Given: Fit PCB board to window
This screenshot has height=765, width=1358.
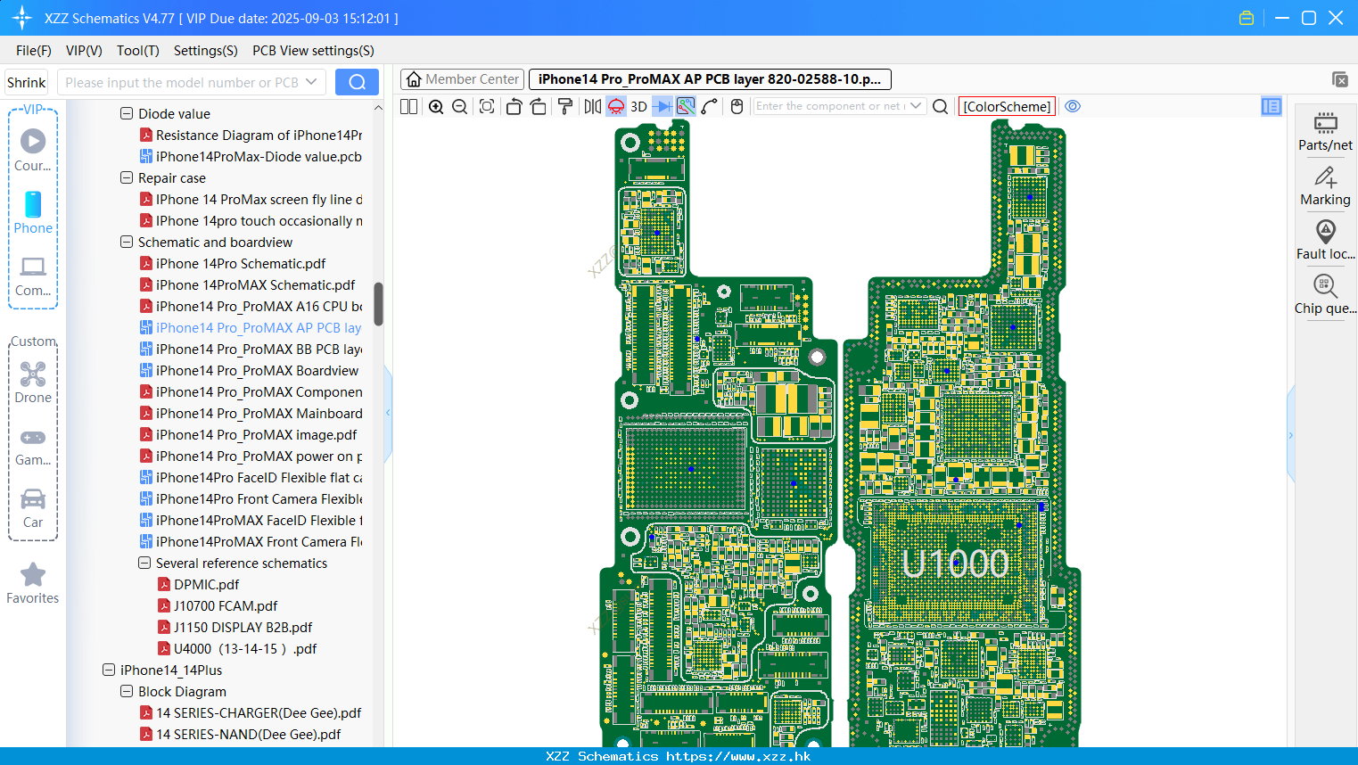Looking at the screenshot, I should point(487,106).
